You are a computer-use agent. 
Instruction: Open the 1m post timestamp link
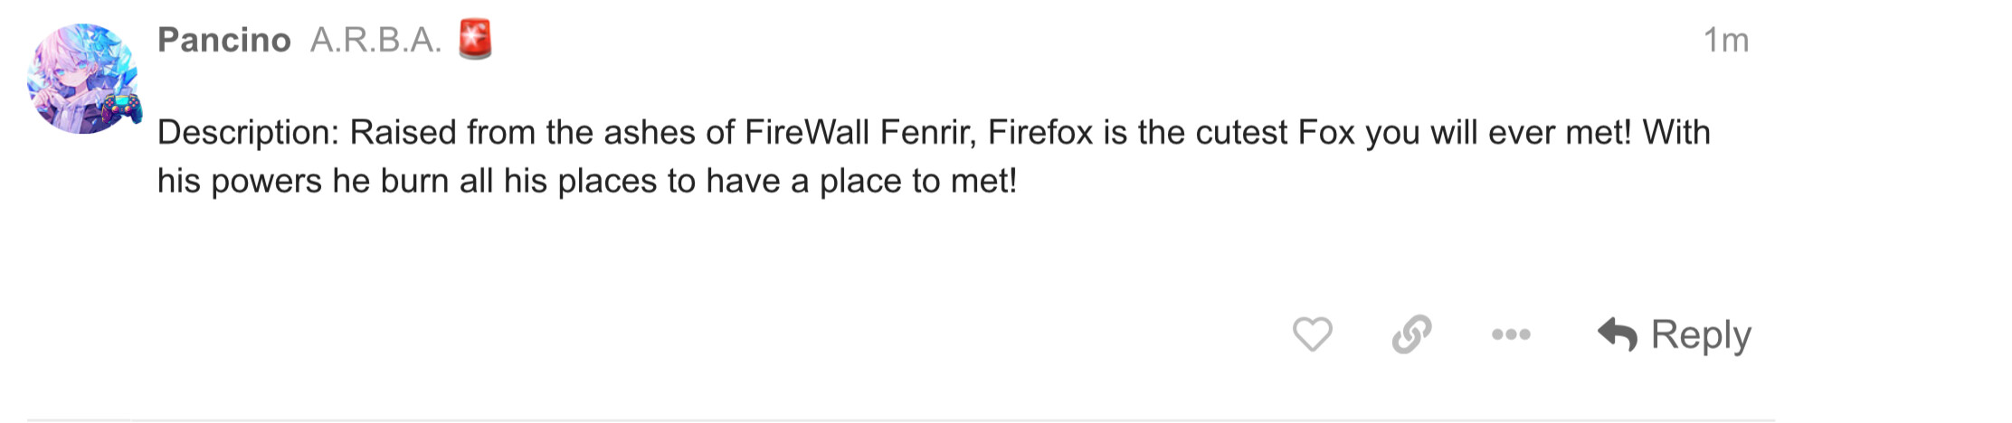point(1725,41)
